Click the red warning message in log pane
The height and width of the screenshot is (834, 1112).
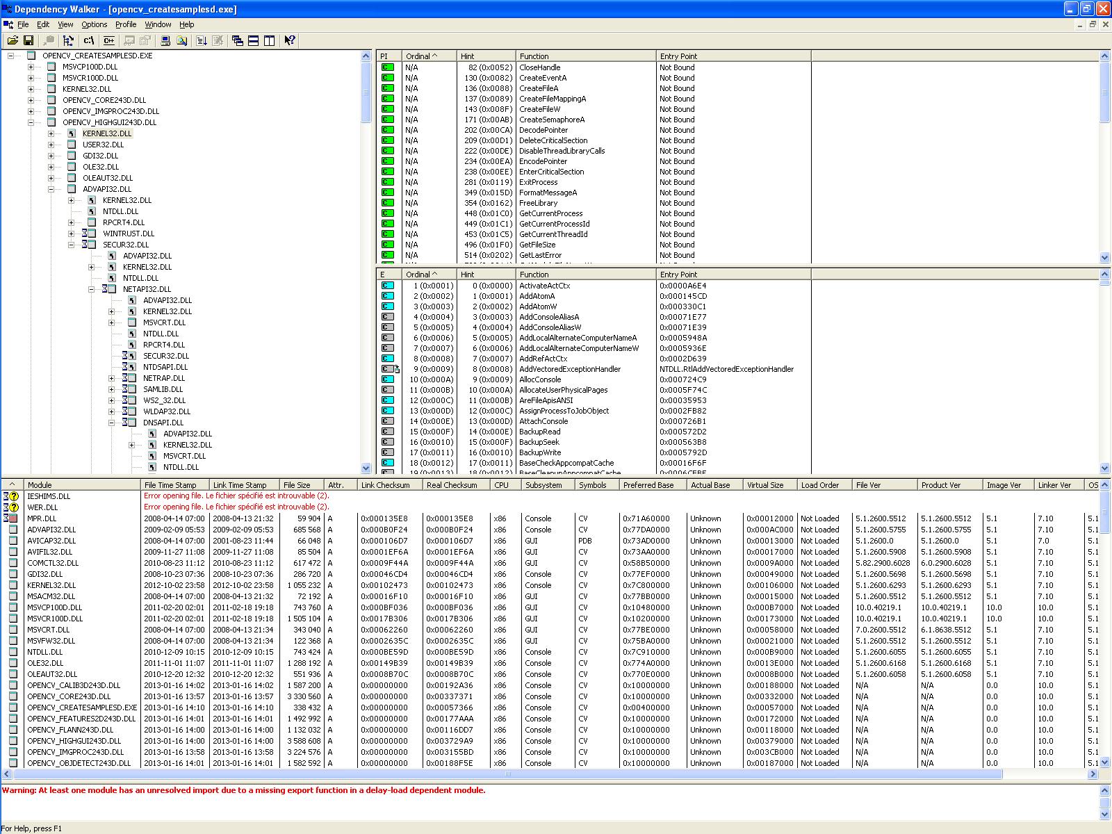[x=244, y=790]
